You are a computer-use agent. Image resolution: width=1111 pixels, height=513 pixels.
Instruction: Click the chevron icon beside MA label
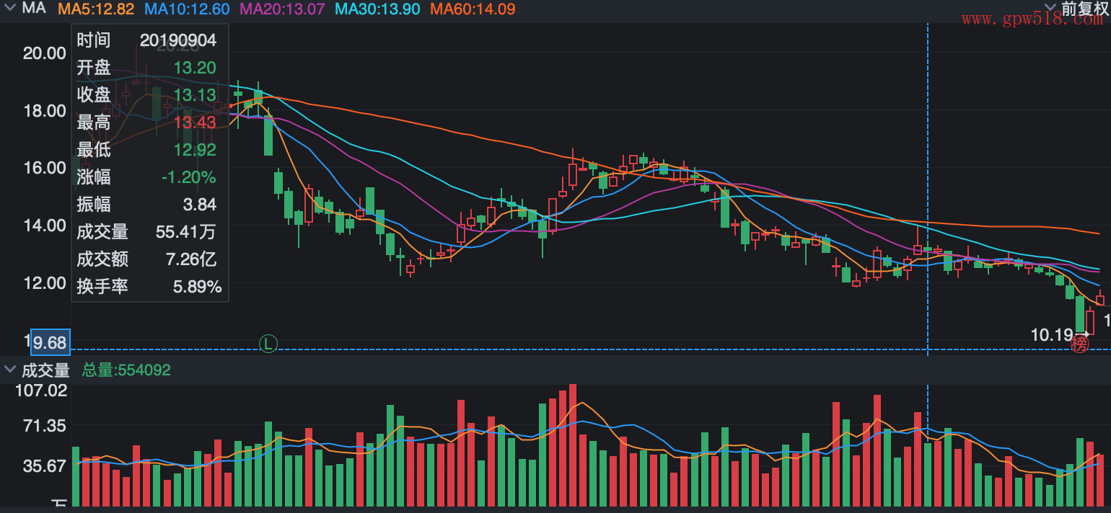pyautogui.click(x=9, y=9)
